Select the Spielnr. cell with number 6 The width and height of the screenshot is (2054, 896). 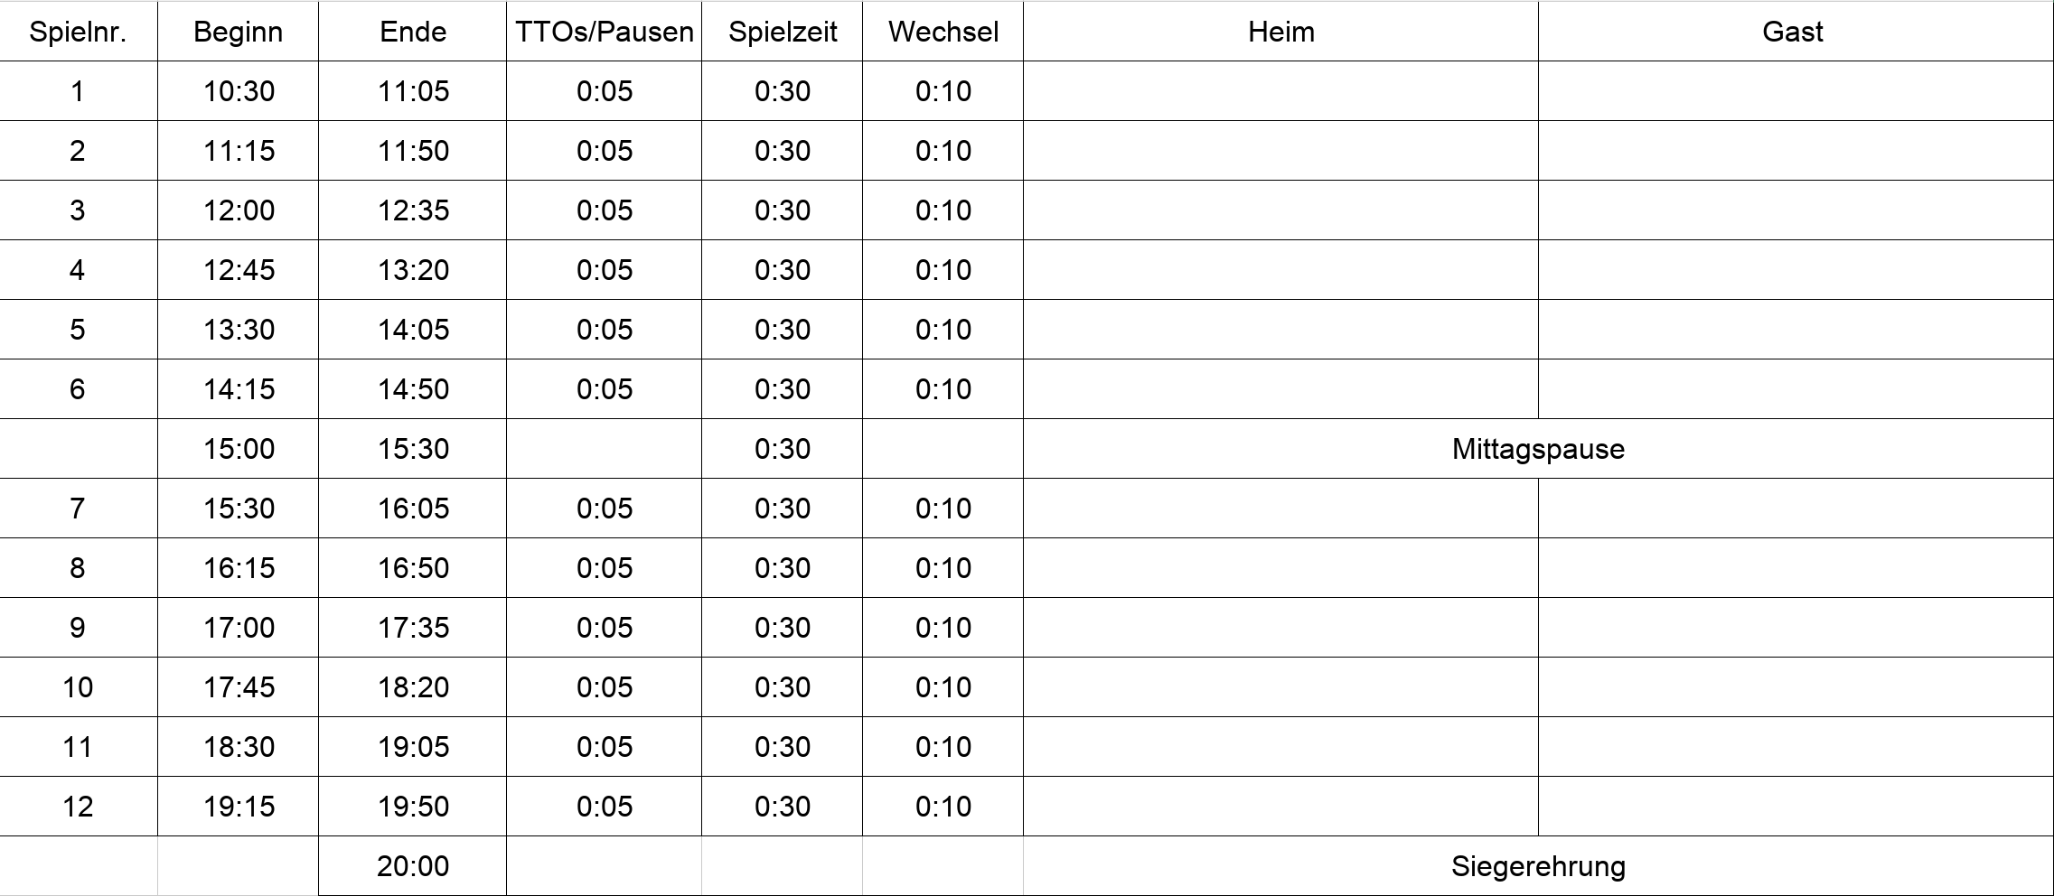78,389
